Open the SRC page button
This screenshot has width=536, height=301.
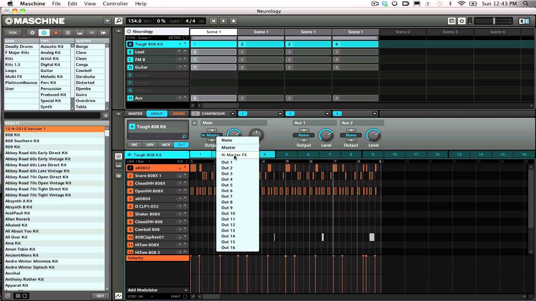click(134, 145)
